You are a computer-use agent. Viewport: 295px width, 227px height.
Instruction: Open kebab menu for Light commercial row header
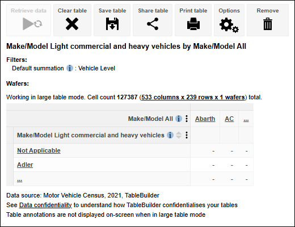click(x=187, y=135)
